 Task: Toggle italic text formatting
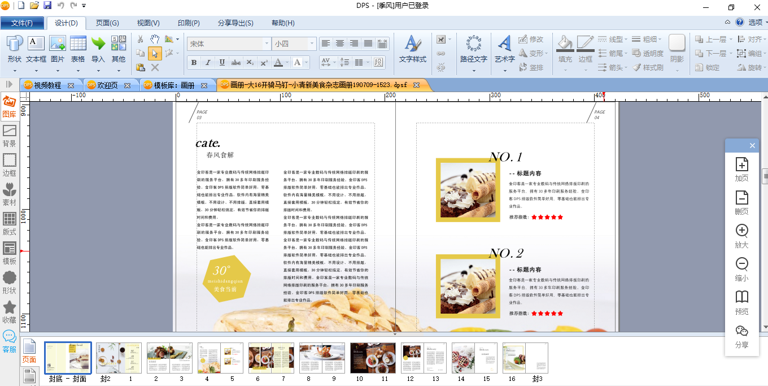point(208,62)
